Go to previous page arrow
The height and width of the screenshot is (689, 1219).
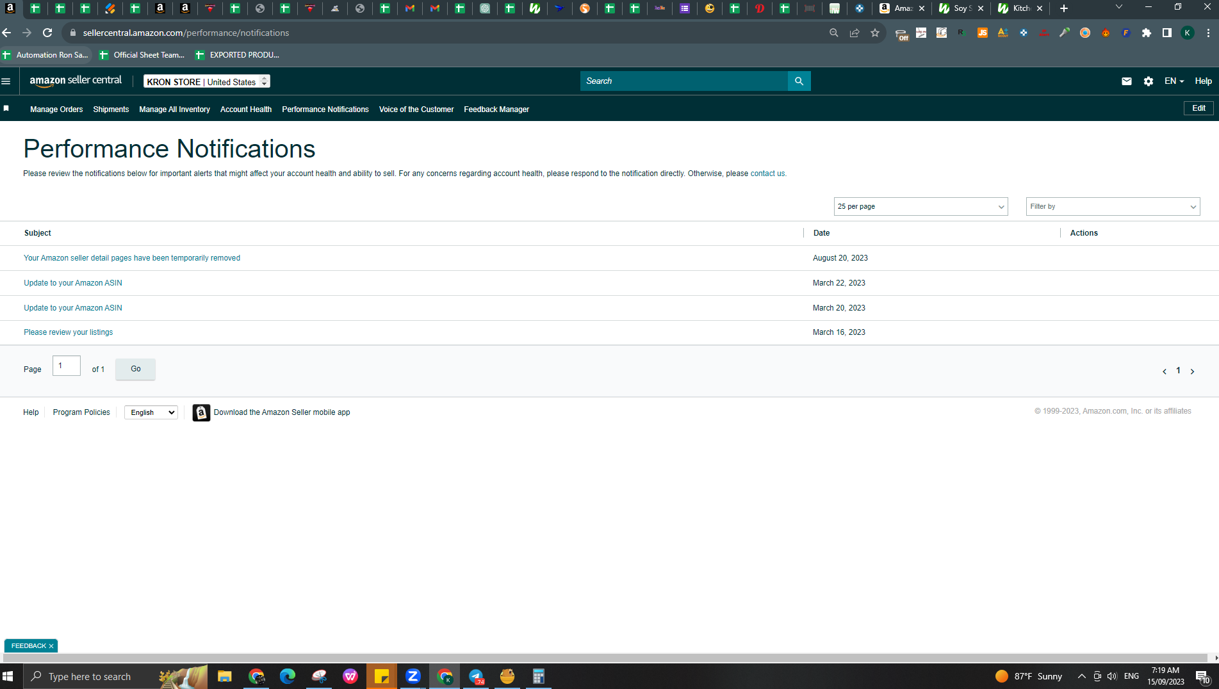(1165, 371)
